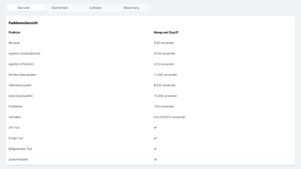Click the Datei-Datenquellen row label
The image size is (301, 169).
(21, 96)
